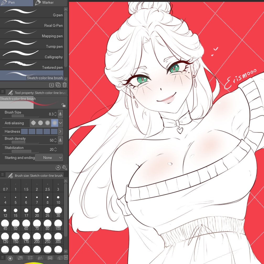This screenshot has width=264, height=264.
Task: Pick the Mapping pen sub tool
Action: (32, 33)
